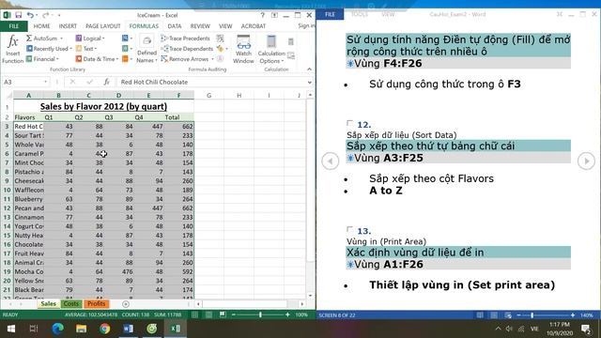Image resolution: width=601 pixels, height=338 pixels.
Task: Switch to the Costs sheet tab
Action: click(71, 304)
